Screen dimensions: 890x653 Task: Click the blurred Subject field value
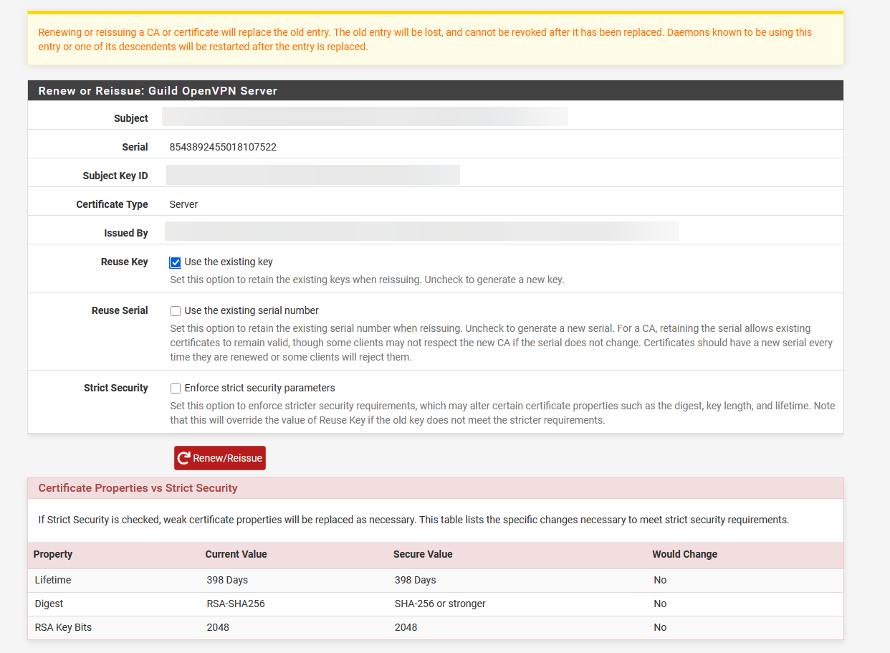coord(365,117)
